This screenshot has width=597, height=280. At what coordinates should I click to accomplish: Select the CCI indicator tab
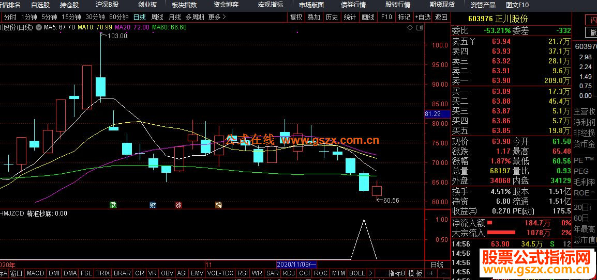pos(304,273)
